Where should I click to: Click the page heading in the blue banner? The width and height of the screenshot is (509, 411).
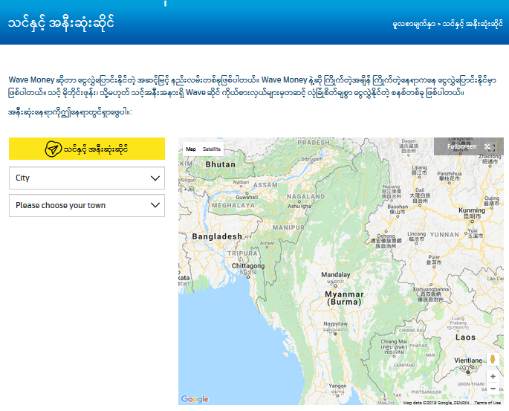61,23
